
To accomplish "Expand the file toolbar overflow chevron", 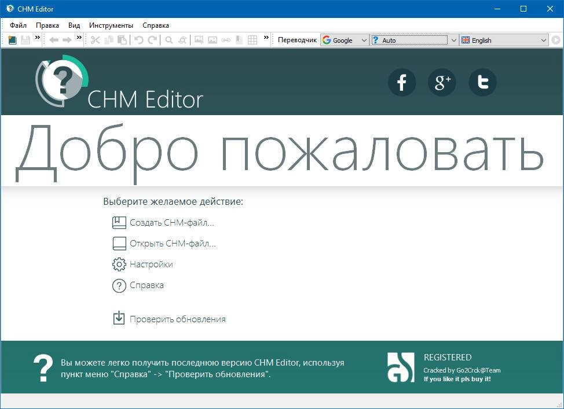I will pos(38,37).
